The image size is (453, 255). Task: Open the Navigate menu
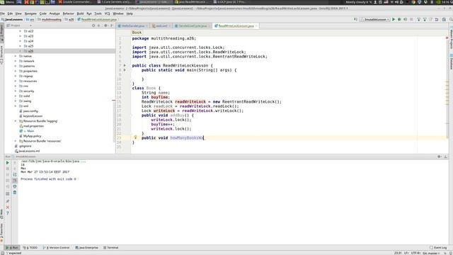pos(30,13)
